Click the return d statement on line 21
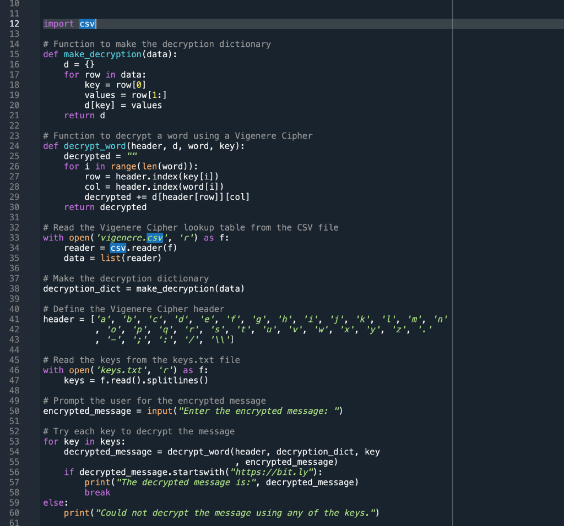 tap(85, 115)
